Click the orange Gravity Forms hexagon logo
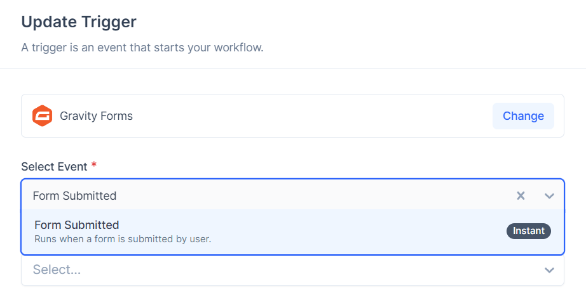586x305 pixels. click(42, 116)
